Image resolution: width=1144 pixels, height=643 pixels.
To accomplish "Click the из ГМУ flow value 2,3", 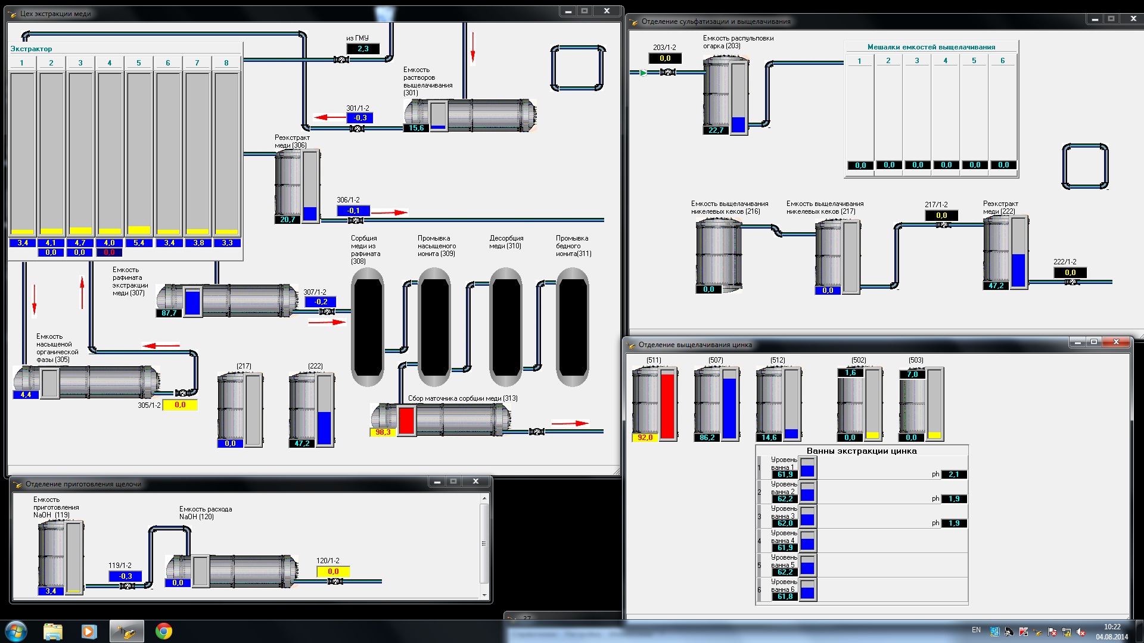I will (363, 49).
